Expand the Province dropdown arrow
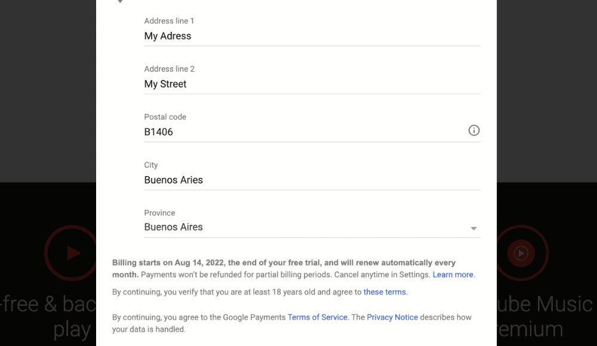 (x=473, y=228)
